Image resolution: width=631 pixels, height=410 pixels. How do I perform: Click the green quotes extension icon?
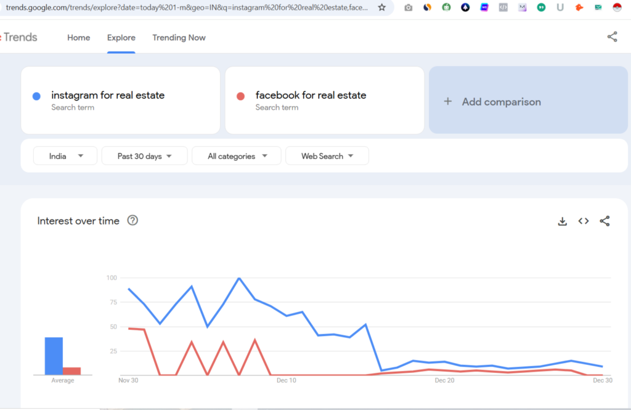541,8
